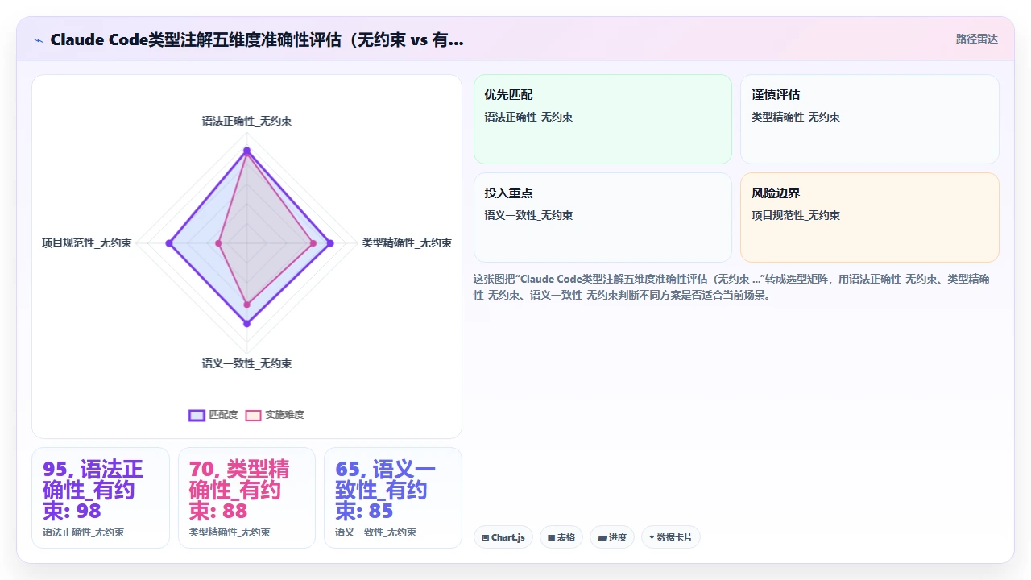Click 语法正确性_无约束 caption under the 95 stat

(84, 532)
